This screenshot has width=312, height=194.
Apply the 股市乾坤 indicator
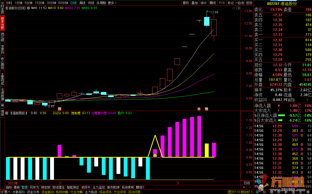(113, 187)
